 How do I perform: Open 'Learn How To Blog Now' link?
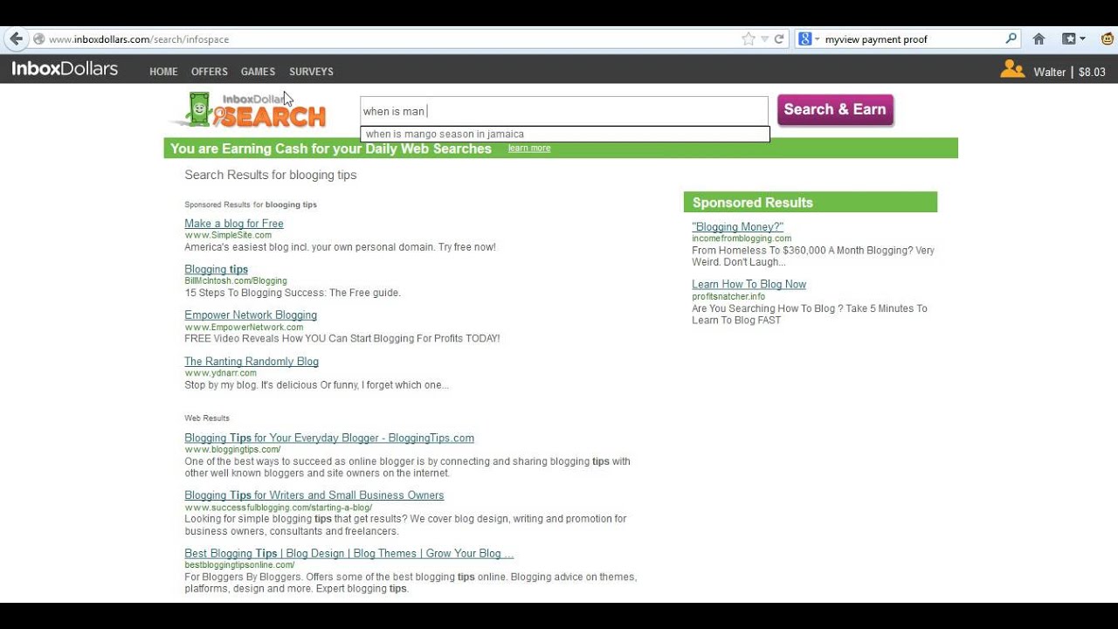tap(749, 285)
